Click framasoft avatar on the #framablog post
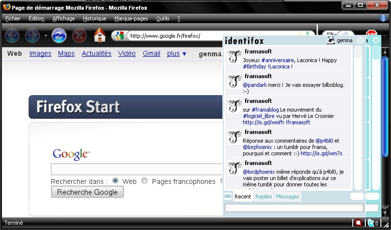391x230 pixels. [235, 106]
